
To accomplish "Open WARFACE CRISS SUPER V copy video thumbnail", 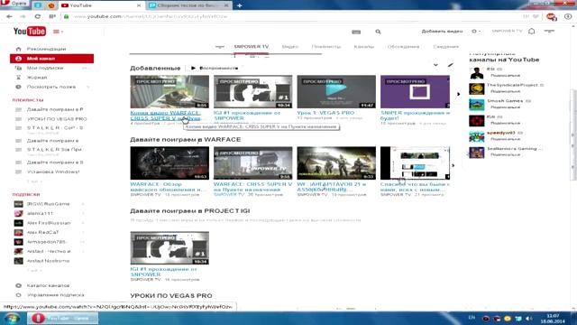I will coord(169,92).
